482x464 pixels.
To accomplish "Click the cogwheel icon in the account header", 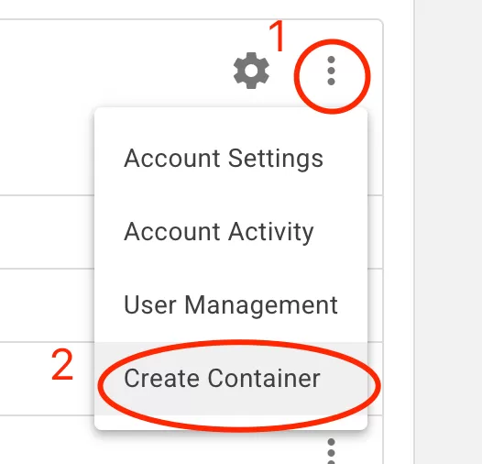I will (251, 71).
